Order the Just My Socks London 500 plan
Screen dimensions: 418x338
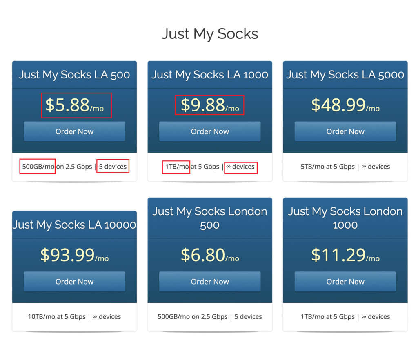point(210,282)
